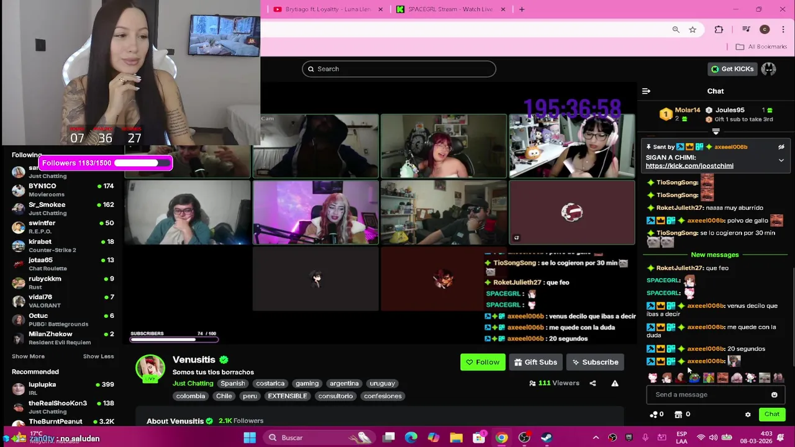Viewport: 795px width, 447px height.
Task: Expand the pinned message chevron
Action: click(781, 160)
